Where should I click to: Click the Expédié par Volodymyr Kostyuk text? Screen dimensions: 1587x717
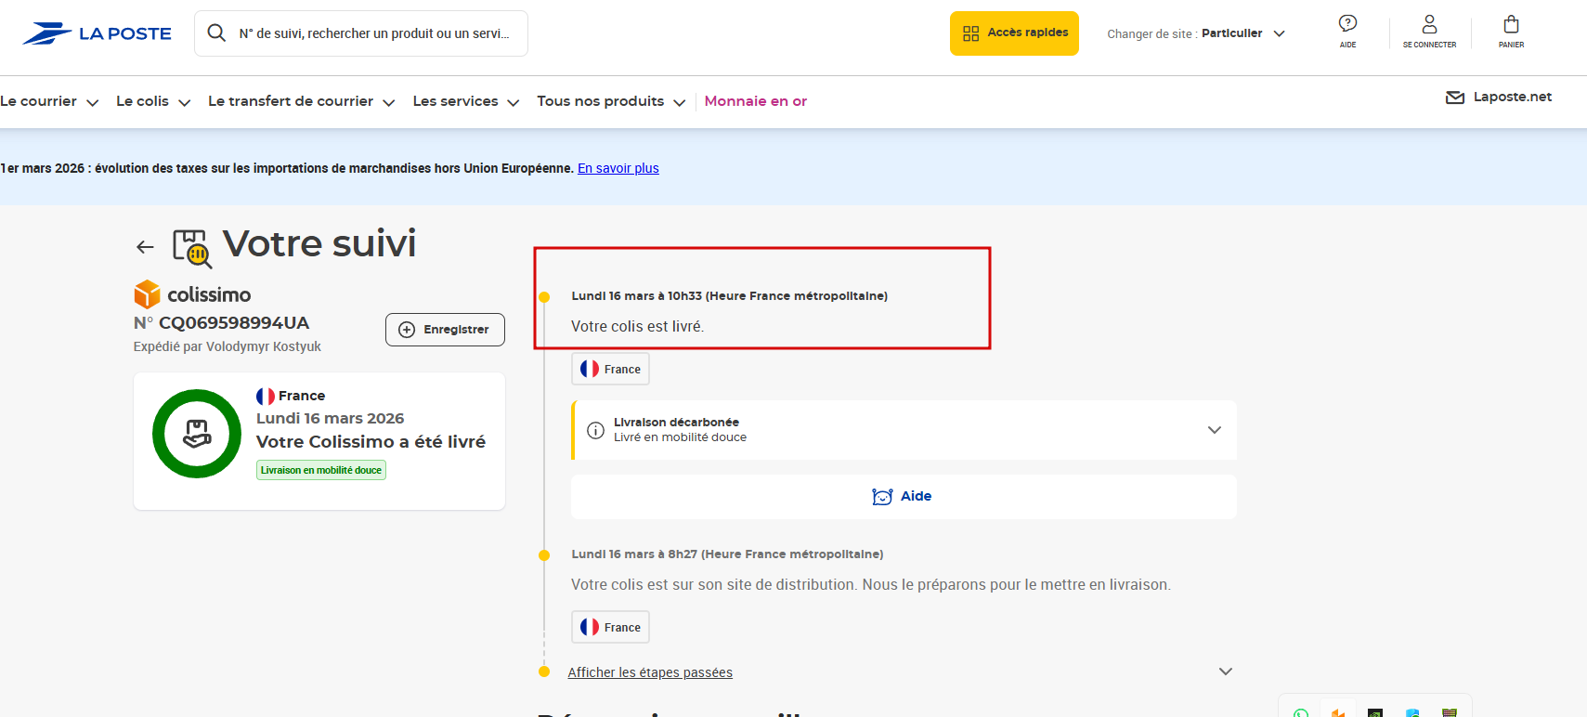[228, 346]
